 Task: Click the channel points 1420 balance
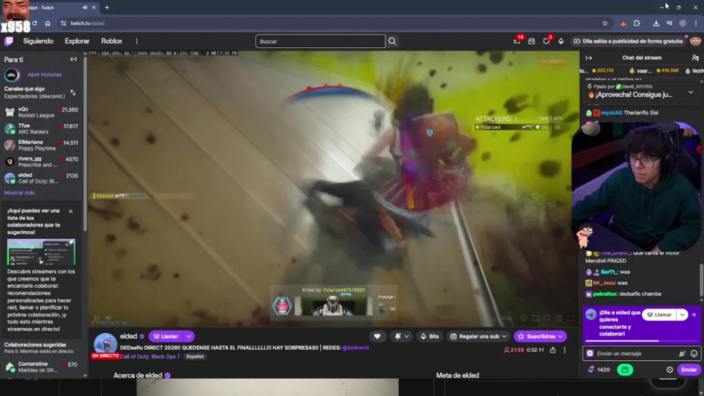[599, 370]
